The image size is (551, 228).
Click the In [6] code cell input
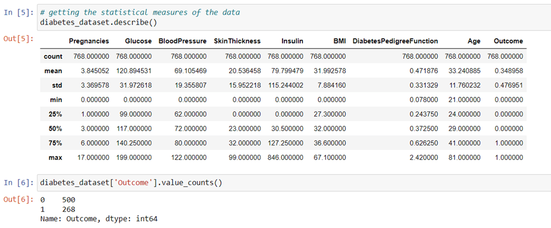[x=294, y=183]
